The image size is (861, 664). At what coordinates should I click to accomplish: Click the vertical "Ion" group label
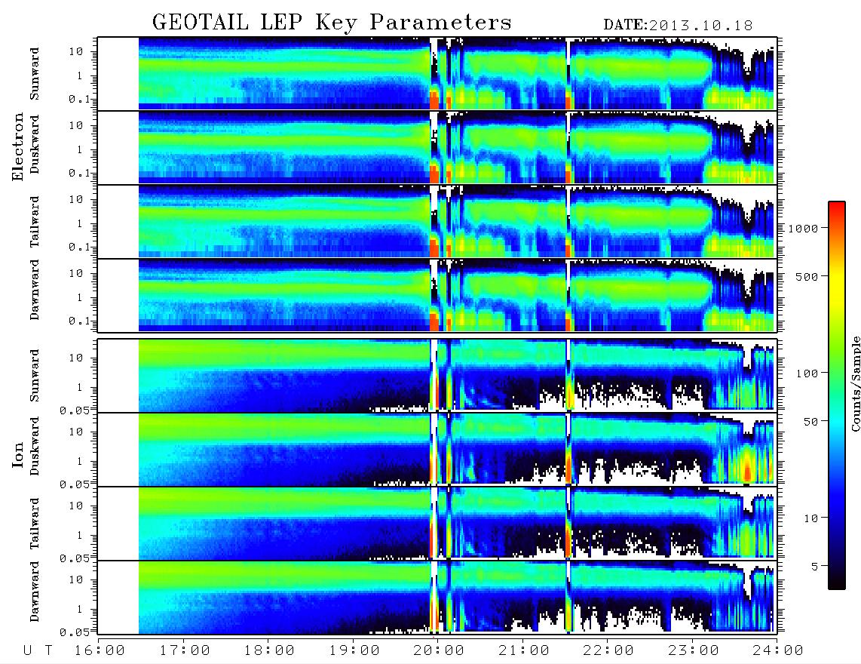tap(18, 455)
